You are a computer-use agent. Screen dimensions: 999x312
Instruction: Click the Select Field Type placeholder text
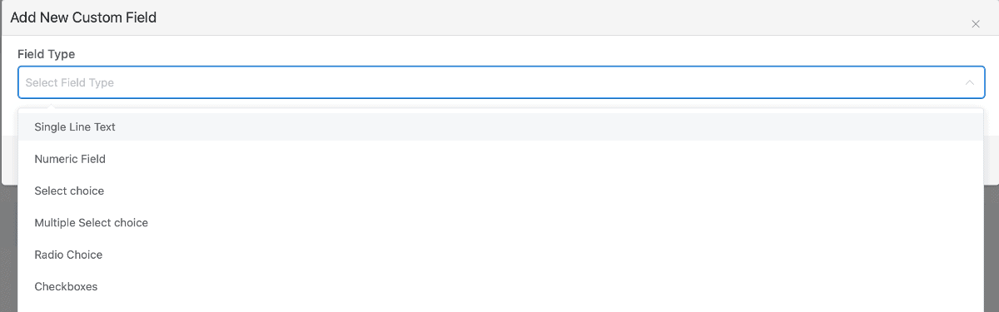point(70,82)
